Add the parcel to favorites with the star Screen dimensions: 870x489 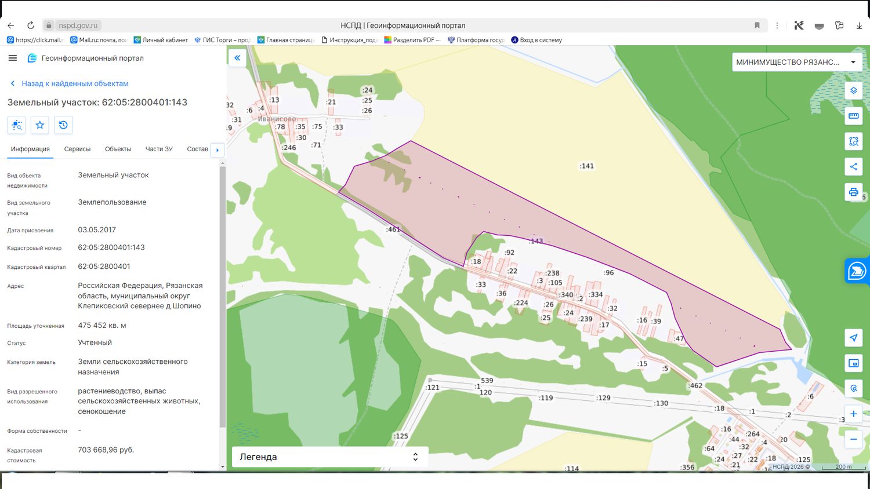pyautogui.click(x=40, y=125)
